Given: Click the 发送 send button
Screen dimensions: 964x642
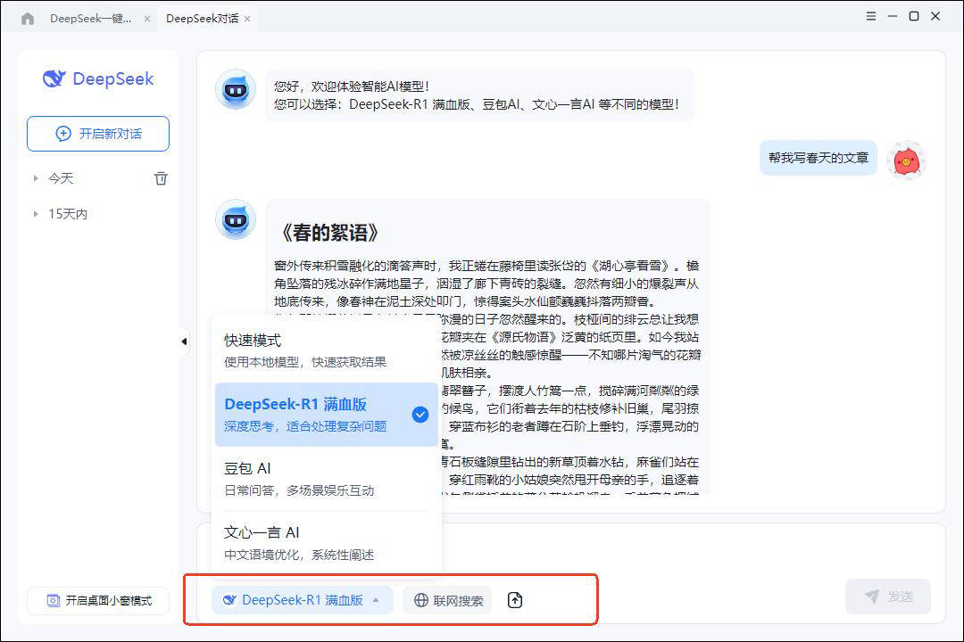Looking at the screenshot, I should pyautogui.click(x=888, y=596).
